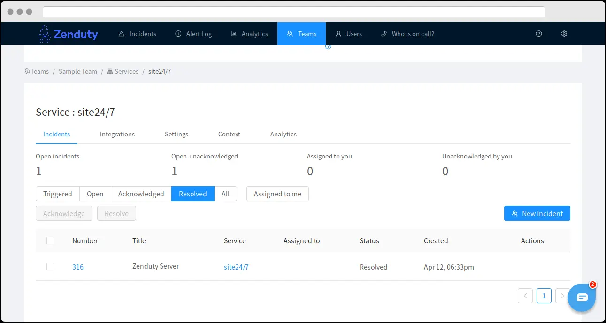Open the settings gear icon
The height and width of the screenshot is (323, 606).
(564, 34)
